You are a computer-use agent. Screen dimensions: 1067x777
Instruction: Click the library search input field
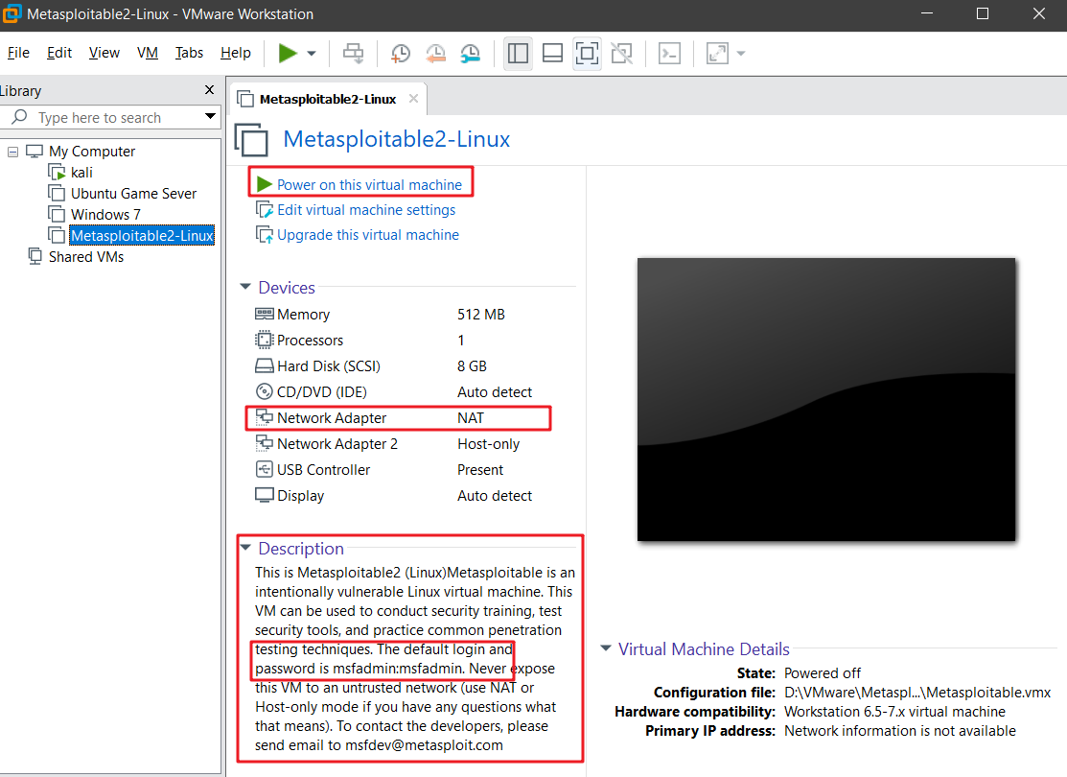click(109, 117)
